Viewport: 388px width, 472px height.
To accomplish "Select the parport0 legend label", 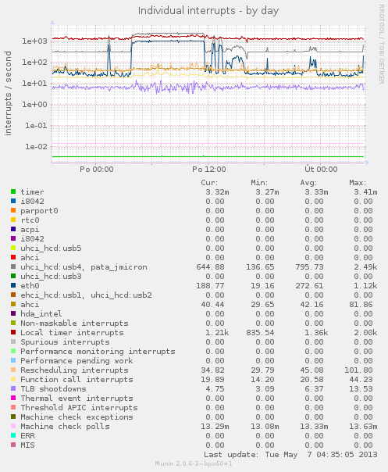I will pyautogui.click(x=39, y=211).
